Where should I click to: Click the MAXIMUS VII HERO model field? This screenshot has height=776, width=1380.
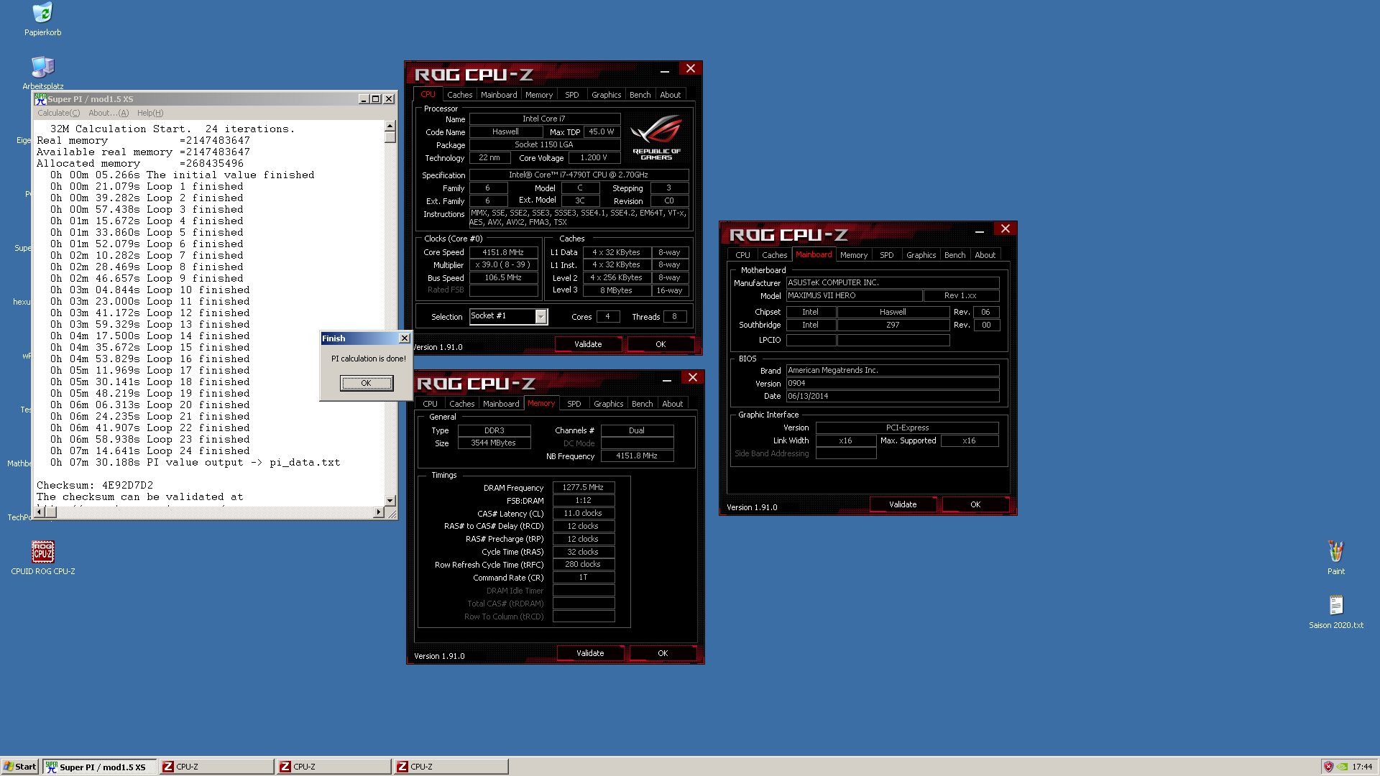point(854,295)
